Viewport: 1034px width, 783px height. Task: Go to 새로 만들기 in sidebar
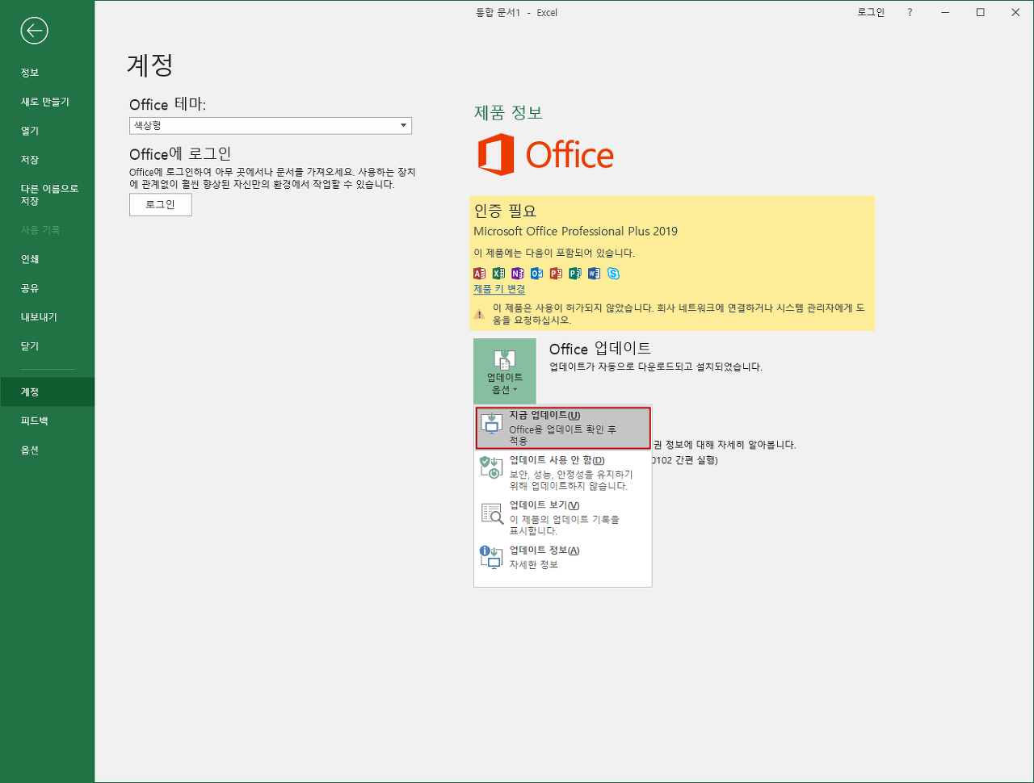click(47, 102)
